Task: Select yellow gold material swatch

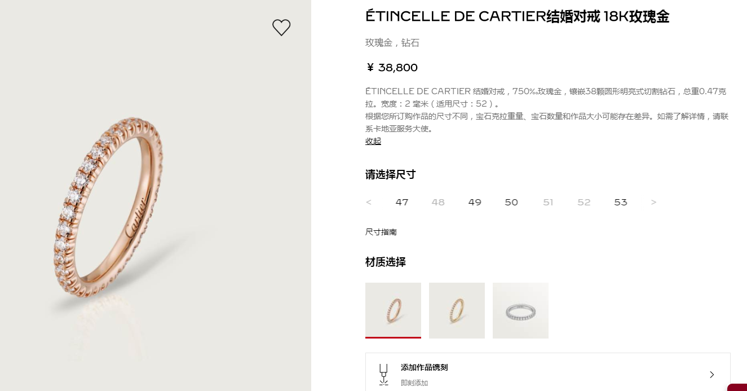Action: tap(457, 310)
